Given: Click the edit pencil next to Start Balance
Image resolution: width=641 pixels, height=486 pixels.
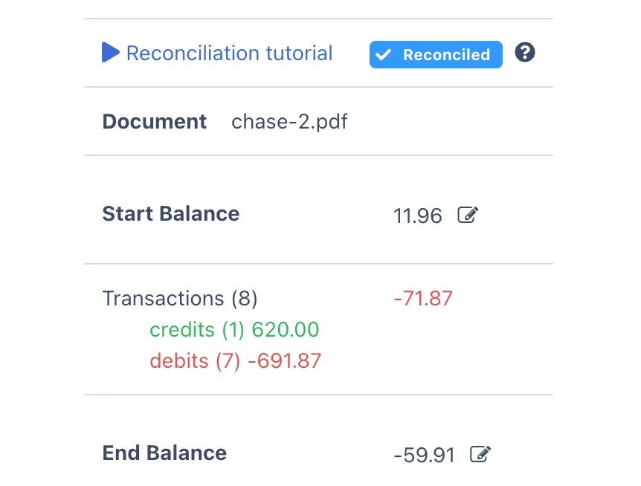Looking at the screenshot, I should click(468, 215).
